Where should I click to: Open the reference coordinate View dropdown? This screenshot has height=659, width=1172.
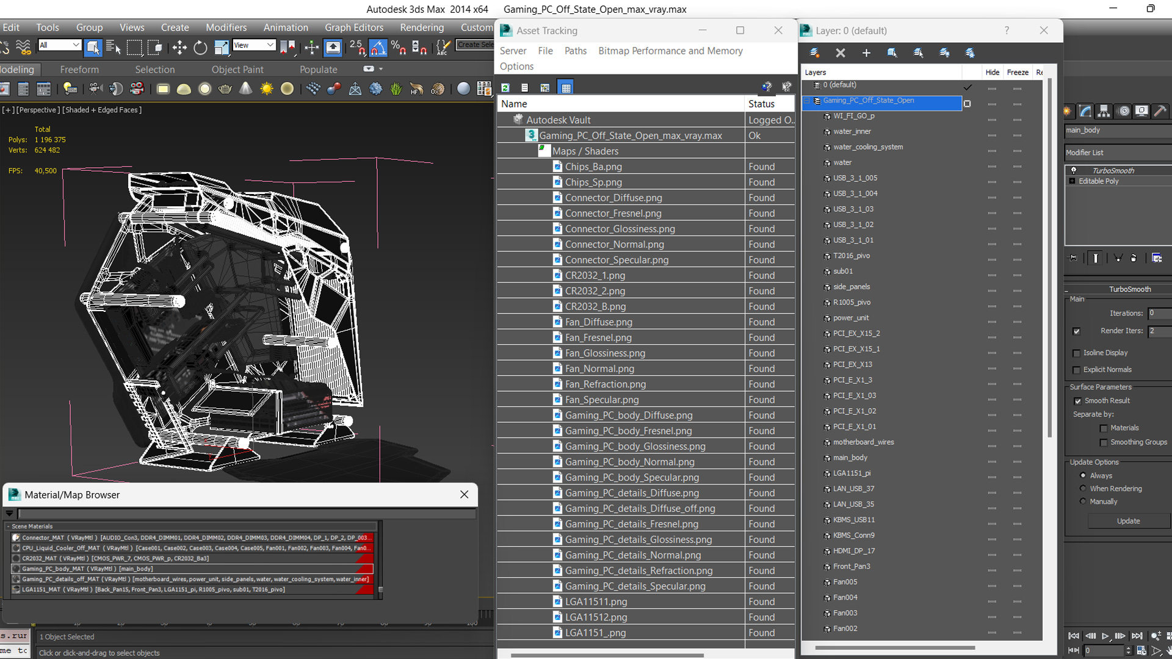254,45
